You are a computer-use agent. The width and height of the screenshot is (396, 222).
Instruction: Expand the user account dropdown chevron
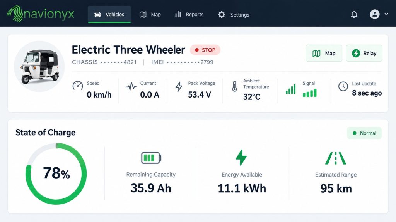click(x=386, y=14)
